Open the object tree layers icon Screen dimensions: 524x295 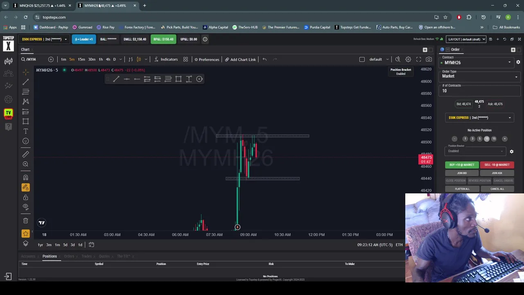pyautogui.click(x=25, y=244)
